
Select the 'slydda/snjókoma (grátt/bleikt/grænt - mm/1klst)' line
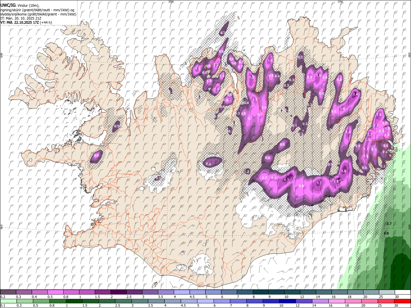[x=38, y=14]
